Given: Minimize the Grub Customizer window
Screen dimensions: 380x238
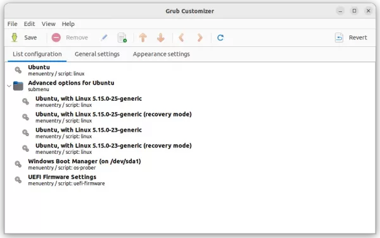Looking at the screenshot, I should 340,11.
